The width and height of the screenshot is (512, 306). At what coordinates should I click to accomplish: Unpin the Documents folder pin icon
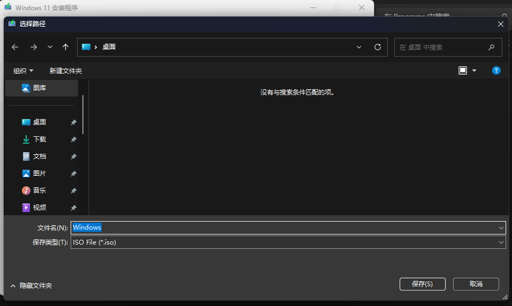pyautogui.click(x=74, y=156)
